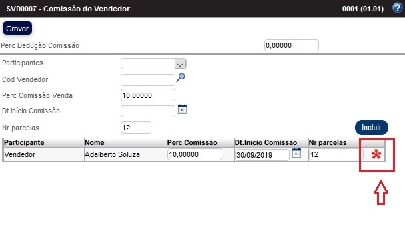Click the Participante column header
Screen dimensions: 405x249
point(43,142)
